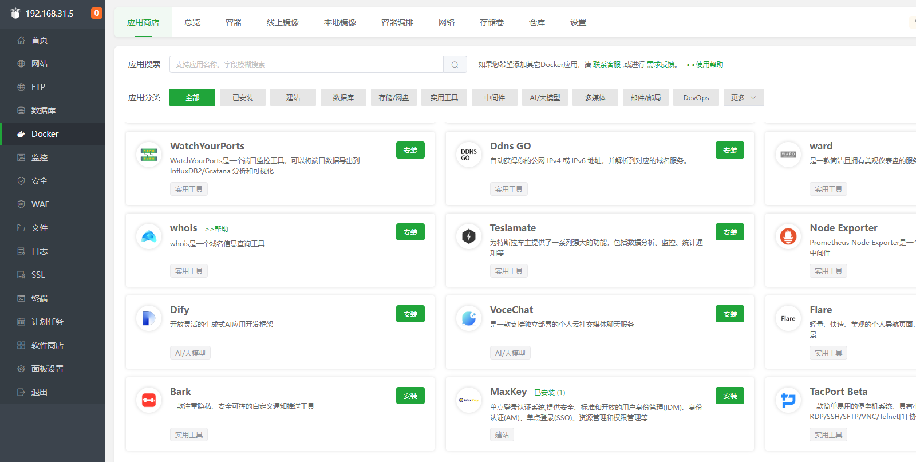Expand the 更多 category dropdown
916x462 pixels.
click(x=743, y=98)
